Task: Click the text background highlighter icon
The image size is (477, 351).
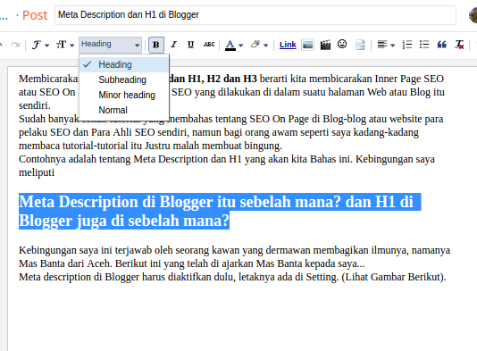Action: pos(255,45)
